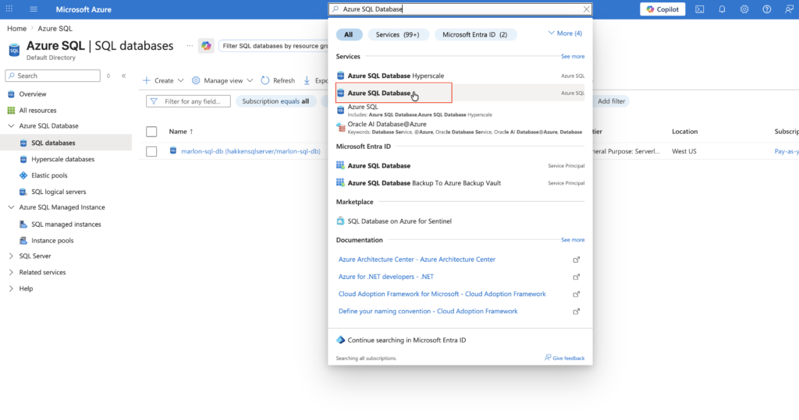Open Define your naming convention link
Screen dimensions: 799x420
tap(428, 312)
